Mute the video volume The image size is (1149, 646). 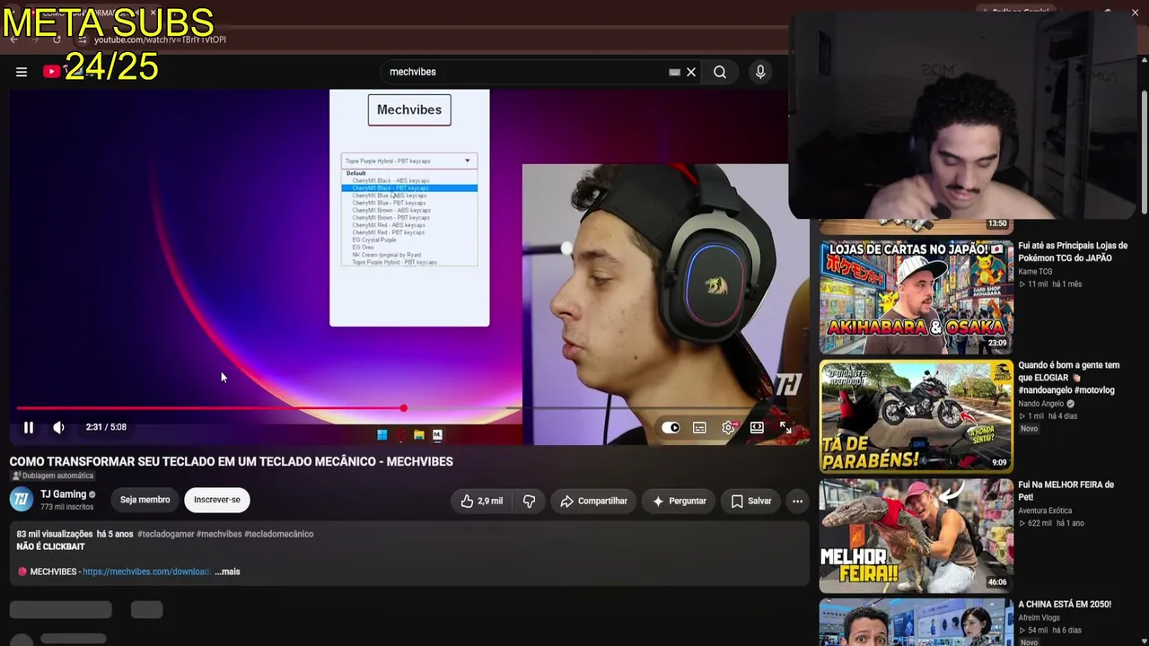(58, 427)
